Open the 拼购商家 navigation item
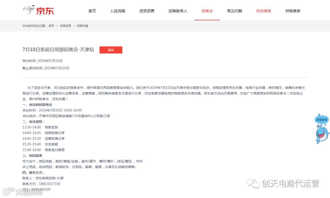 (293, 11)
